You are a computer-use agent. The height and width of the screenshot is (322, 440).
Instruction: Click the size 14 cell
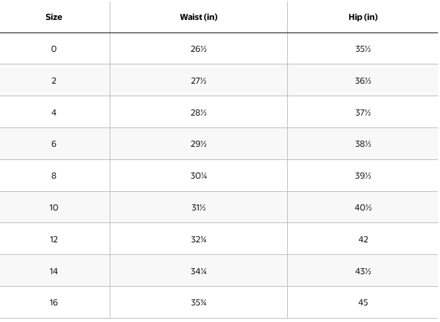pos(54,271)
